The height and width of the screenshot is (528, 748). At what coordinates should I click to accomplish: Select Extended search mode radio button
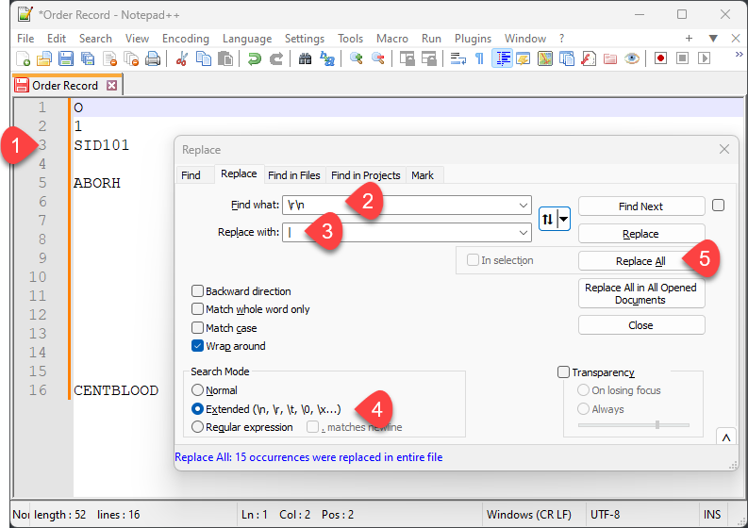[x=197, y=409]
